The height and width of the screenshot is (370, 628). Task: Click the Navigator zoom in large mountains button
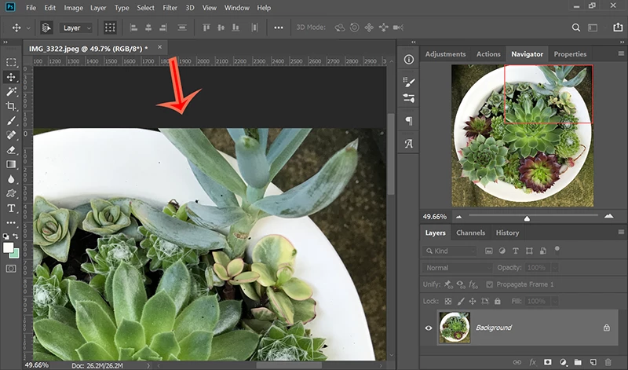(609, 216)
